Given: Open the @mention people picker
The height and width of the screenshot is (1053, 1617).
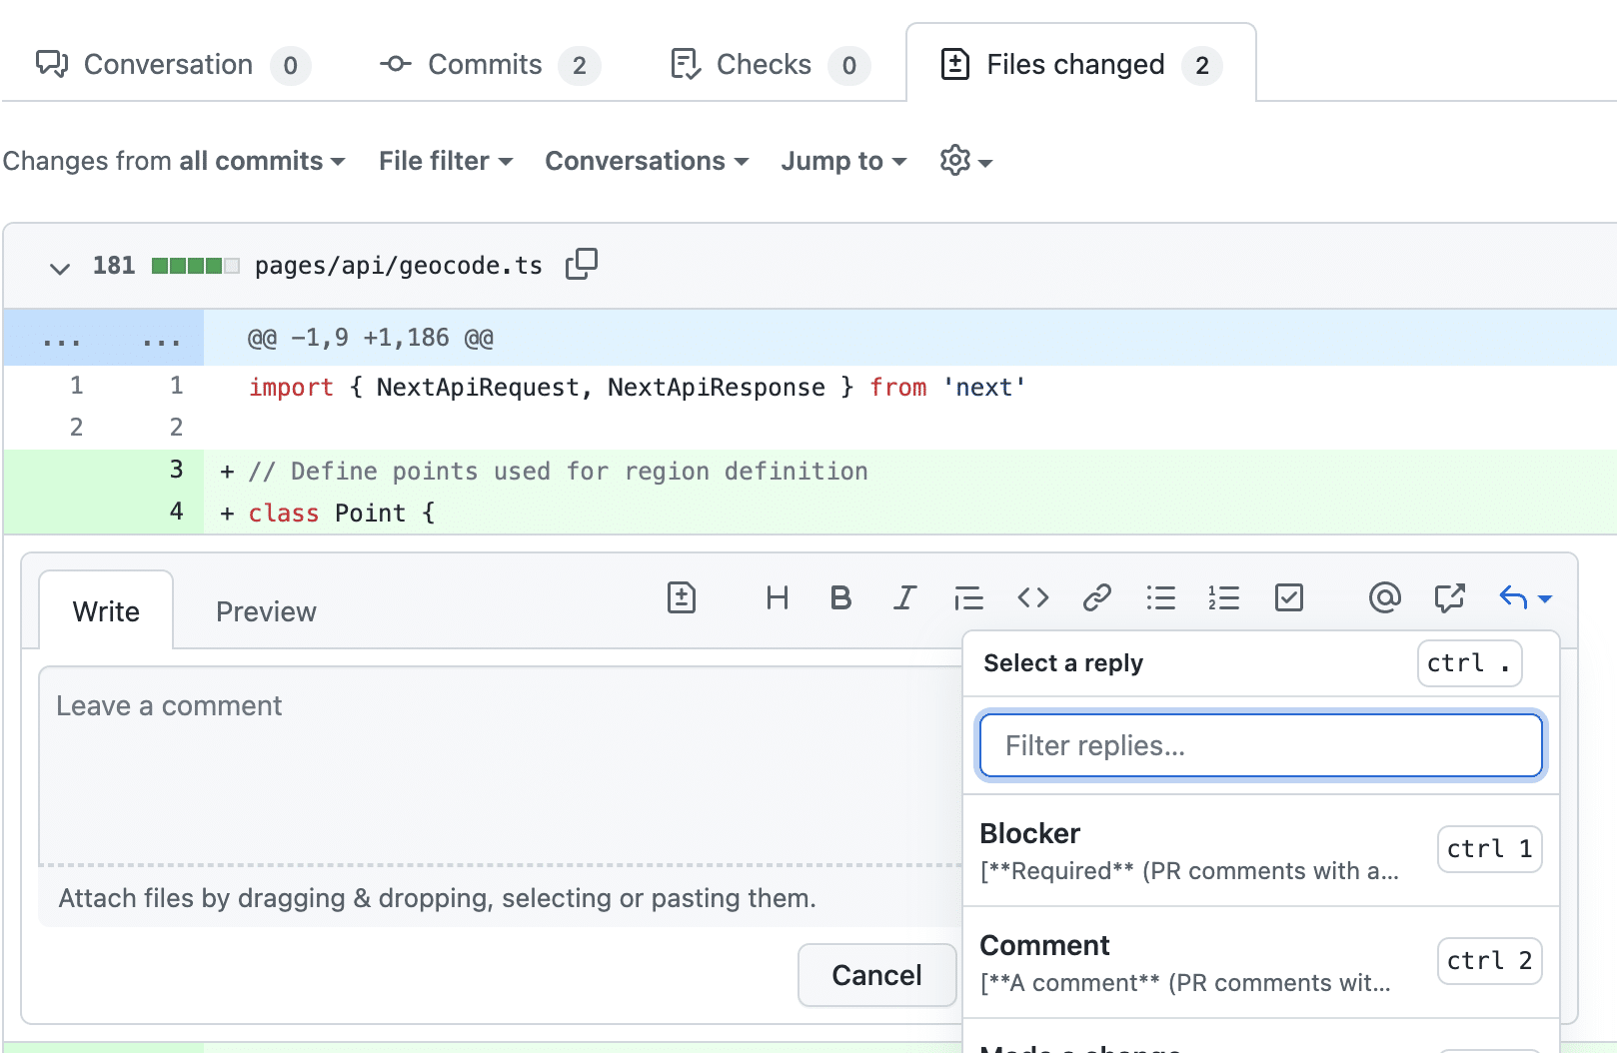Looking at the screenshot, I should (x=1384, y=597).
